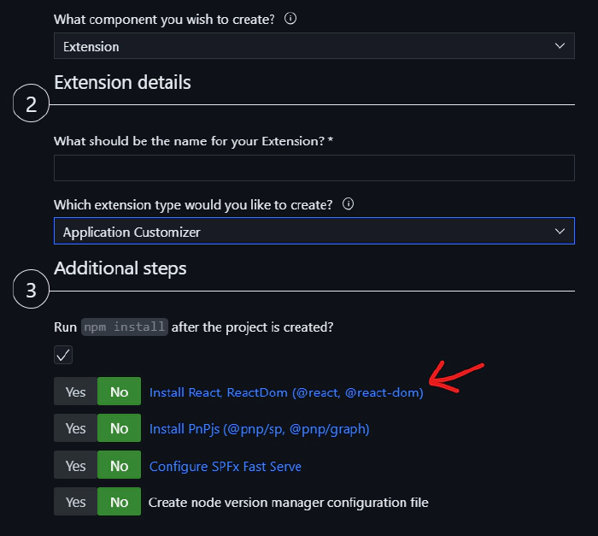Open the Install React, ReactDom link
Screen dimensions: 598x536
pyautogui.click(x=286, y=392)
